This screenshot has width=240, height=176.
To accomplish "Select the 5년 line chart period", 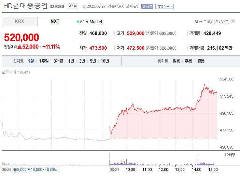I will 93,61.
